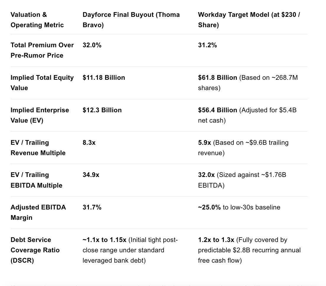The height and width of the screenshot is (286, 326).
Task: Select 'Dayforce Final Buyout (Thoma Bravo)' header
Action: click(131, 20)
